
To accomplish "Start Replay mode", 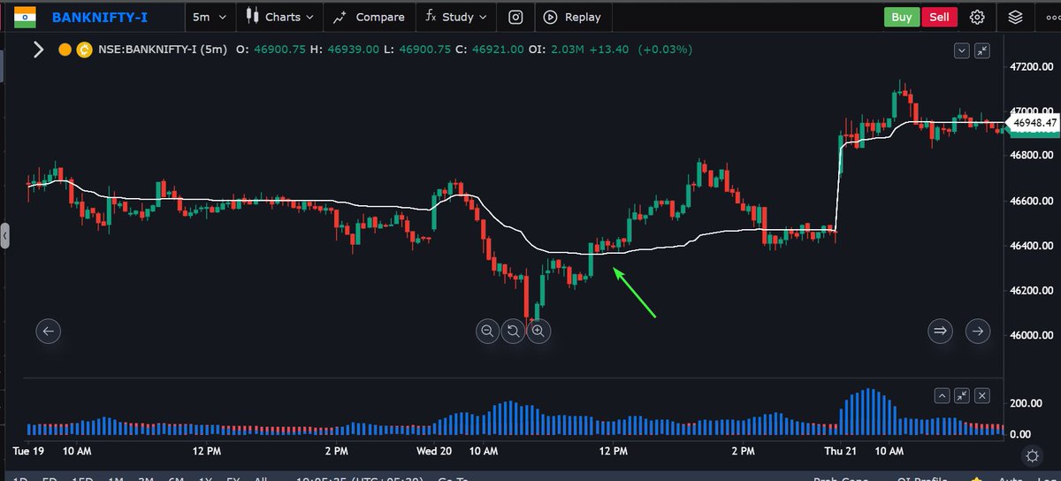I will coord(573,17).
